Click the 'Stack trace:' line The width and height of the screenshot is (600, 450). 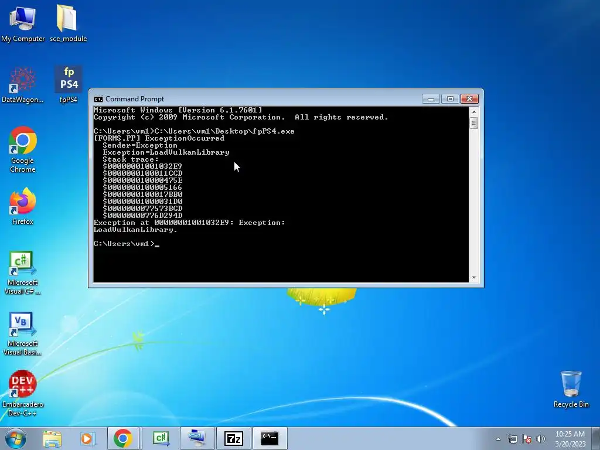click(x=131, y=159)
